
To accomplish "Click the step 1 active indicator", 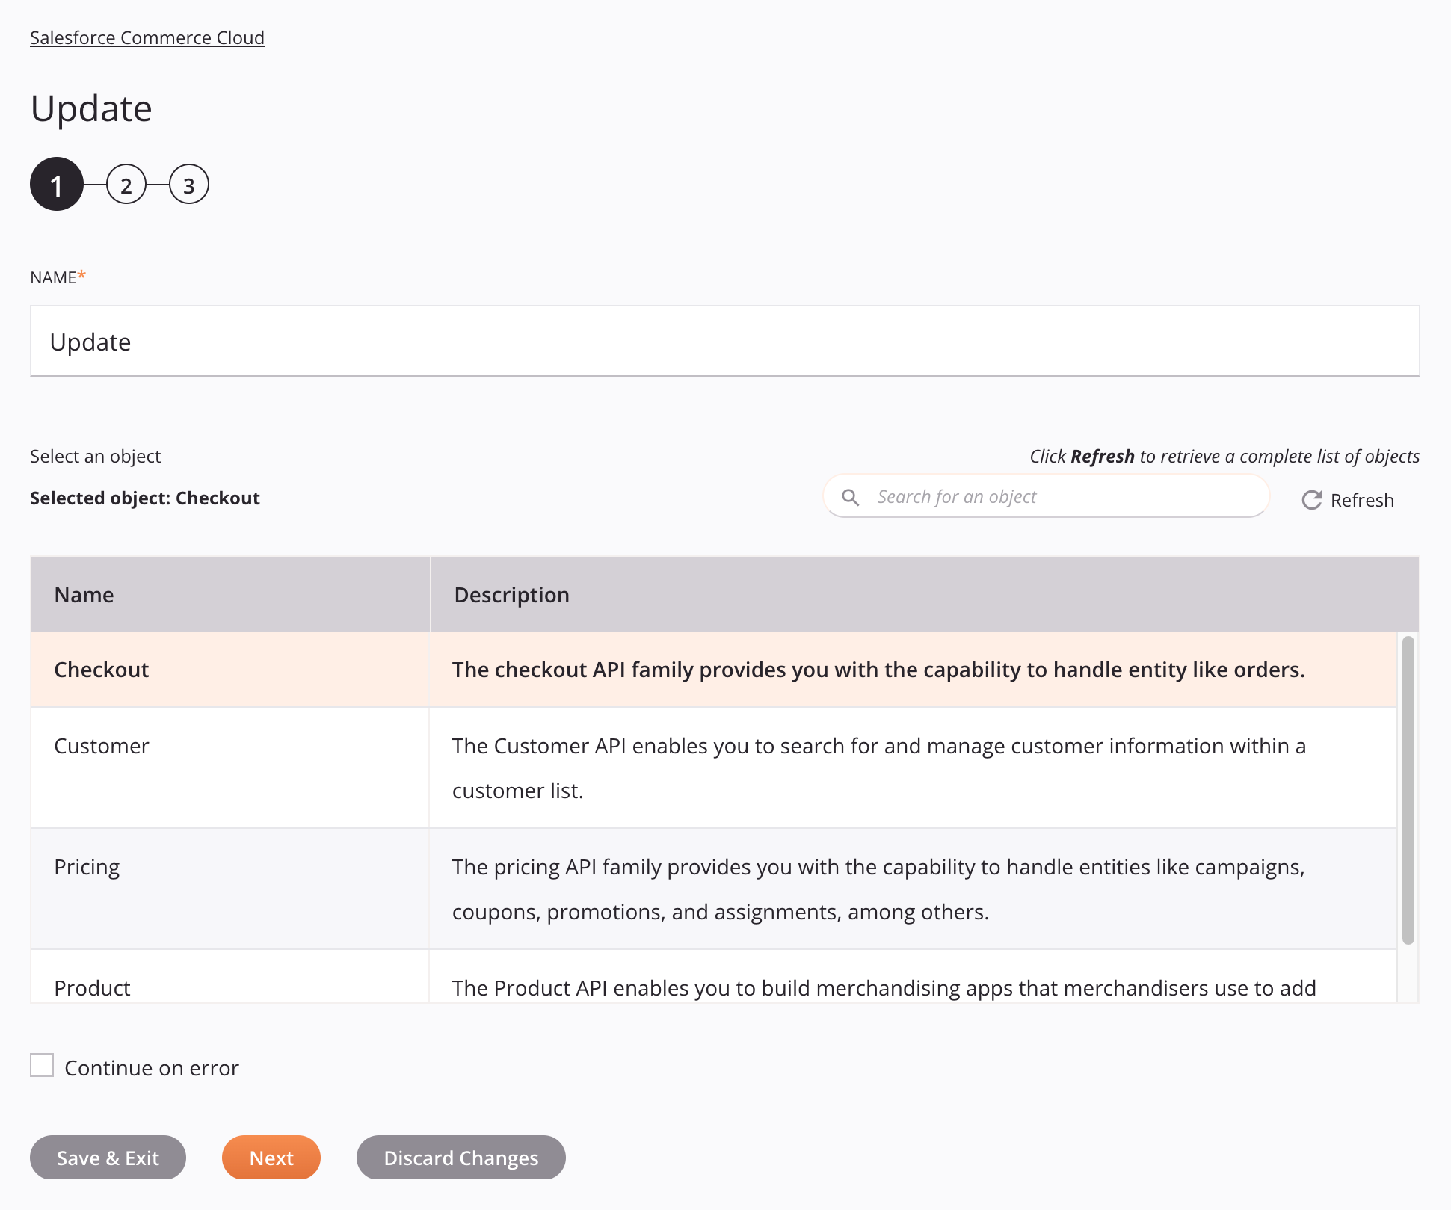I will (57, 185).
